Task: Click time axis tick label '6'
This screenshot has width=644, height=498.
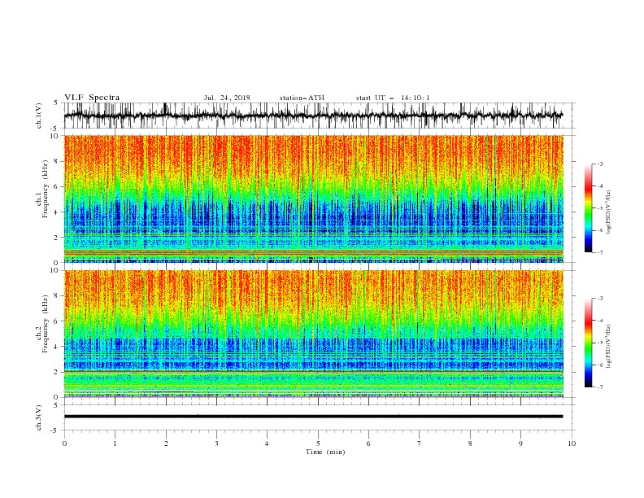Action: [x=368, y=443]
